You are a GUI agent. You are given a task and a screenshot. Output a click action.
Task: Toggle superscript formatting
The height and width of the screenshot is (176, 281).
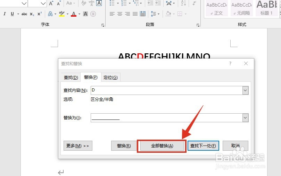tap(40, 14)
